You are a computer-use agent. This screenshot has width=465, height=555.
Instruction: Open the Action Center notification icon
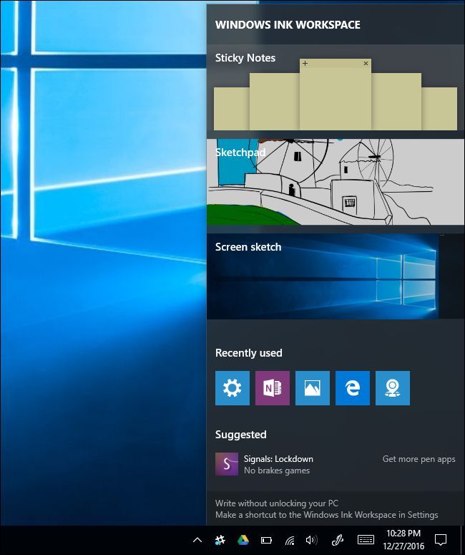(x=440, y=540)
